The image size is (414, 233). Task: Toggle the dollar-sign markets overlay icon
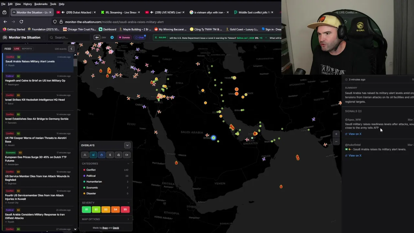[x=110, y=155]
